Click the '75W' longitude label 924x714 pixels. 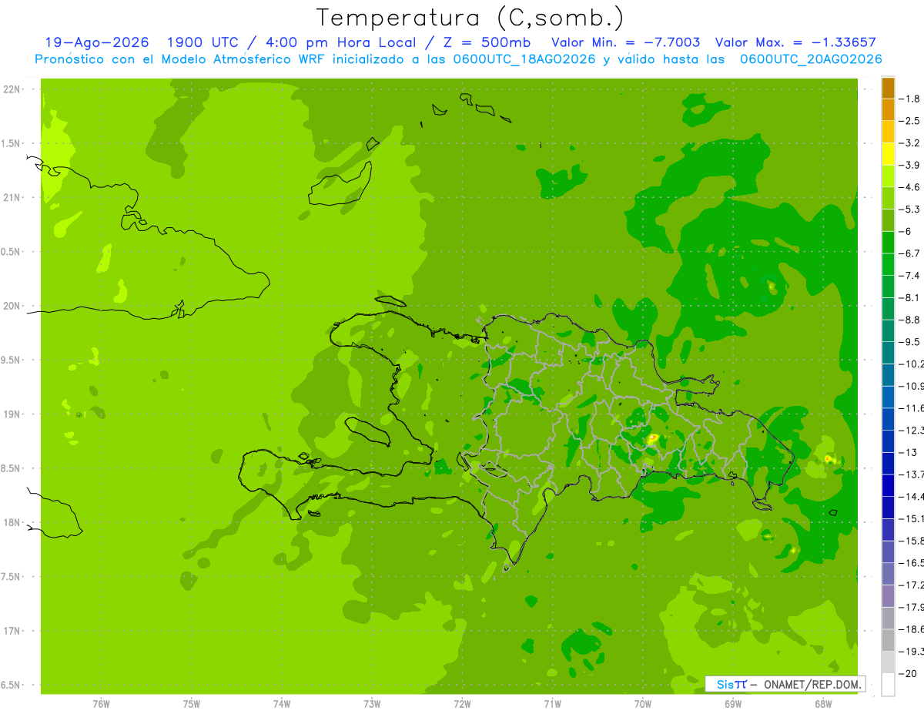(x=191, y=703)
